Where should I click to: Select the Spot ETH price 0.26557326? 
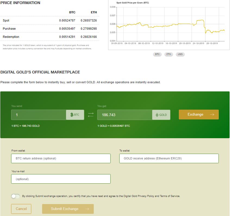coord(89,20)
